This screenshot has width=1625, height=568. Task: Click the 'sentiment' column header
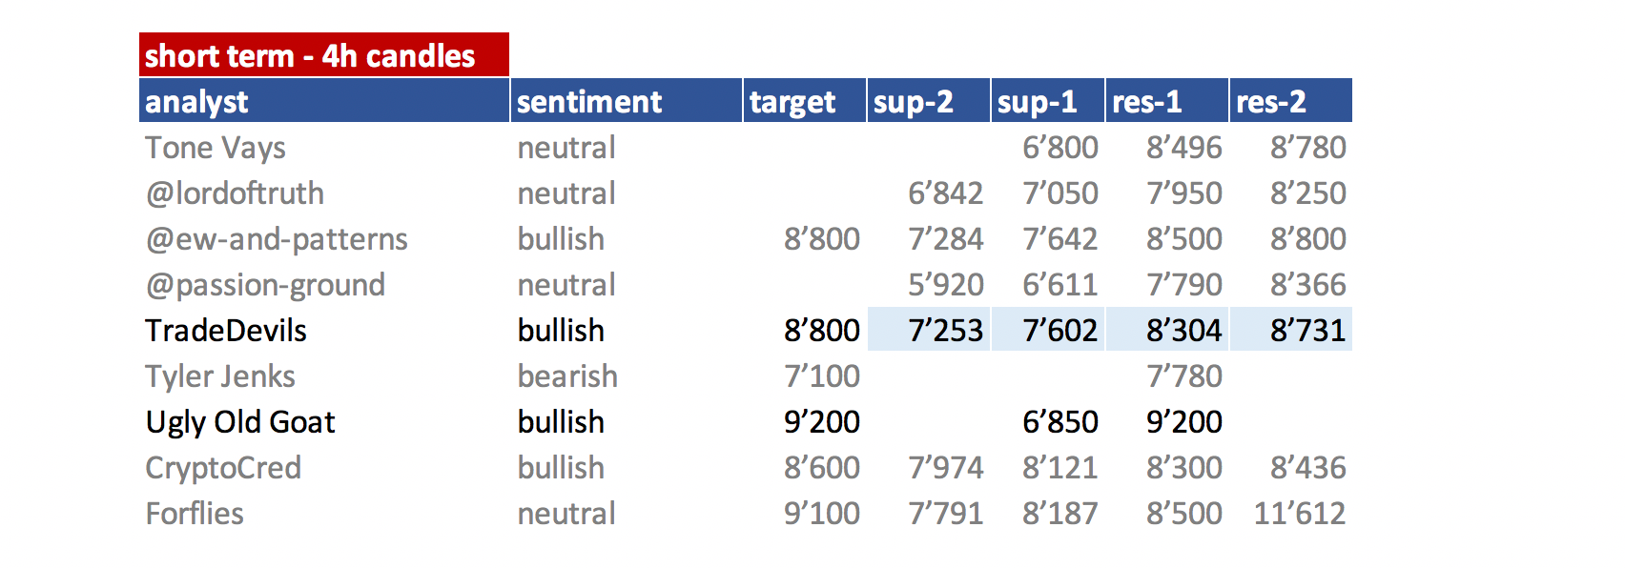[627, 101]
